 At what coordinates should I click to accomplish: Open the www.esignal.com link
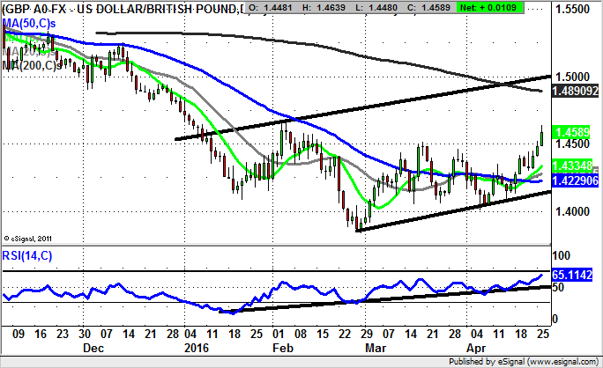point(564,361)
